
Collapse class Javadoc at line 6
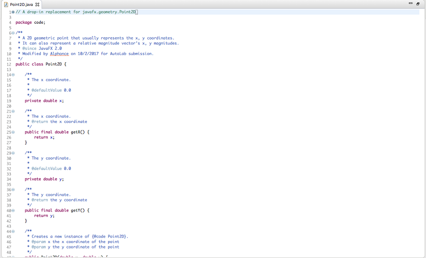13,33
